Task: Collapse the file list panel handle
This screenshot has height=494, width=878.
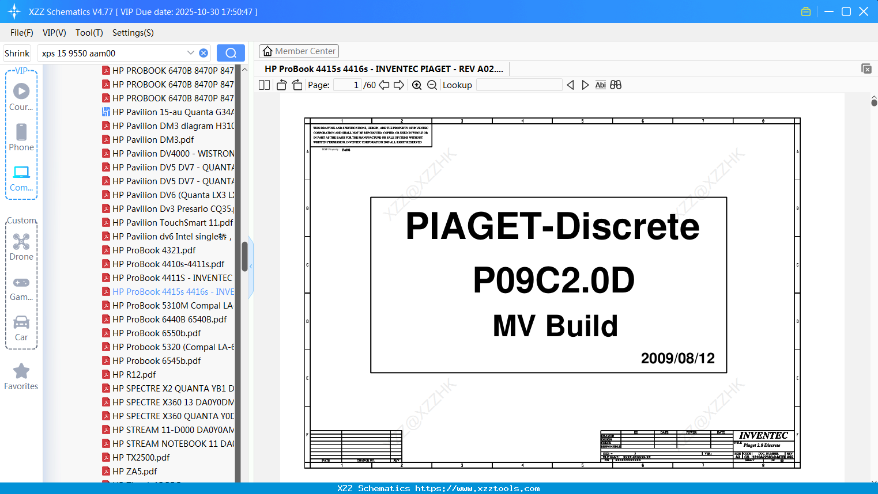Action: (251, 267)
